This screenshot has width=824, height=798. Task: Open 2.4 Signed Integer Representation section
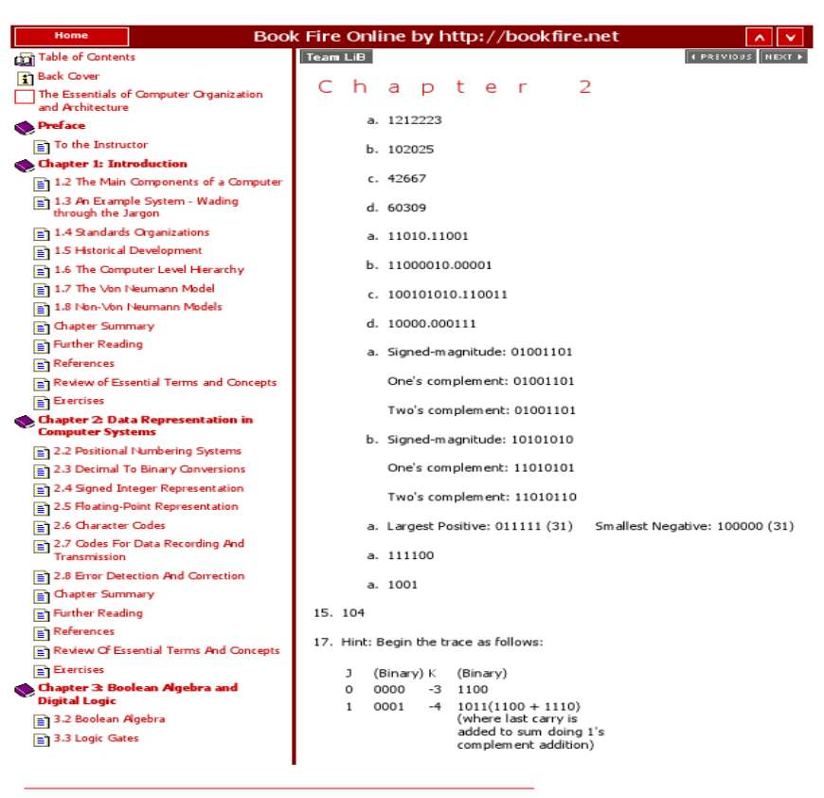148,488
